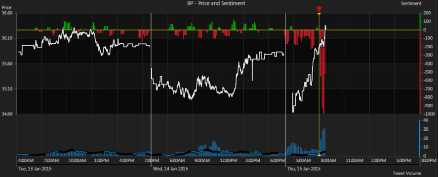Click the red triangle marker atop the chart
Screen dimensions: 438x177
[x=319, y=9]
